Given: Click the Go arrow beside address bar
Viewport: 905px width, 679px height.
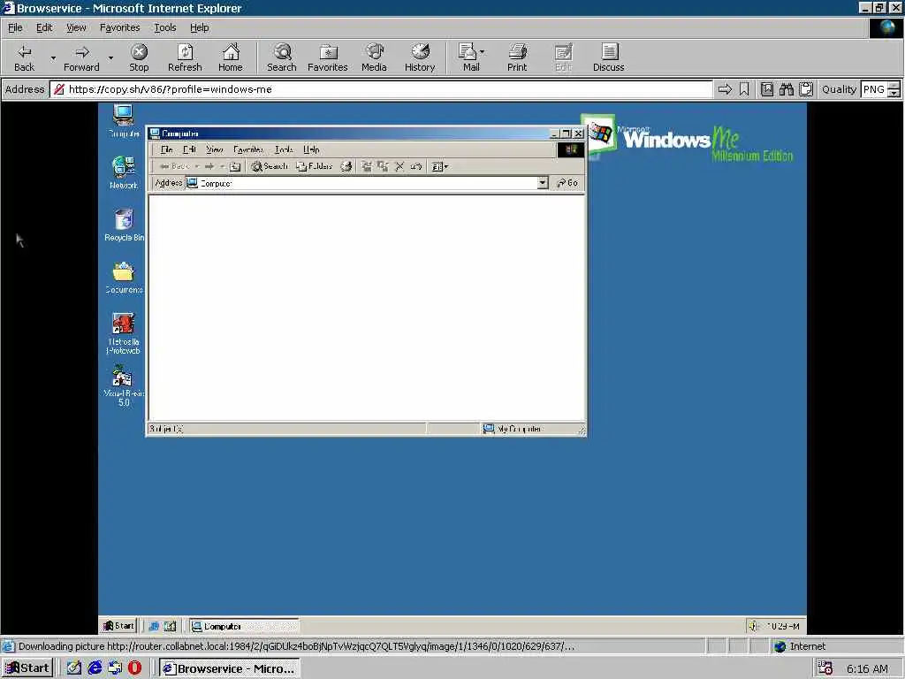Looking at the screenshot, I should 725,89.
